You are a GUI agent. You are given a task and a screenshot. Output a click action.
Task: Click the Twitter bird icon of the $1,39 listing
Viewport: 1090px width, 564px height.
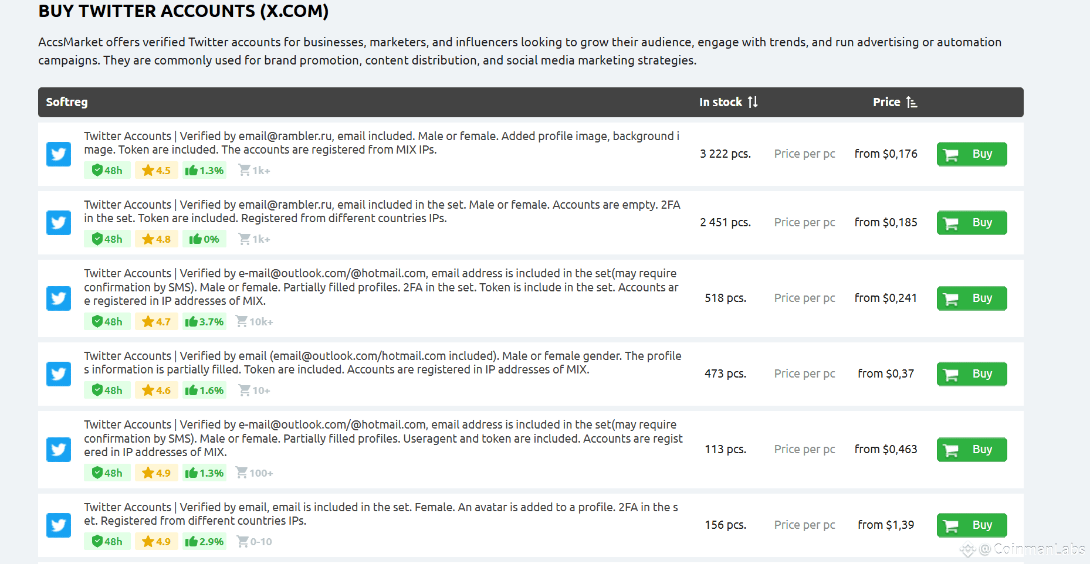[59, 525]
